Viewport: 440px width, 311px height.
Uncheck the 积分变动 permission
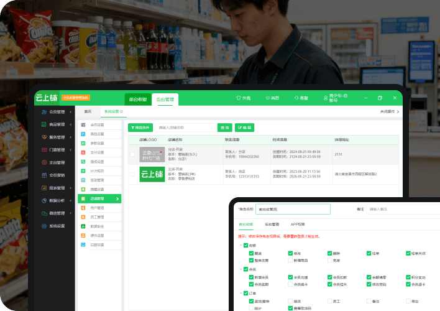point(408,277)
